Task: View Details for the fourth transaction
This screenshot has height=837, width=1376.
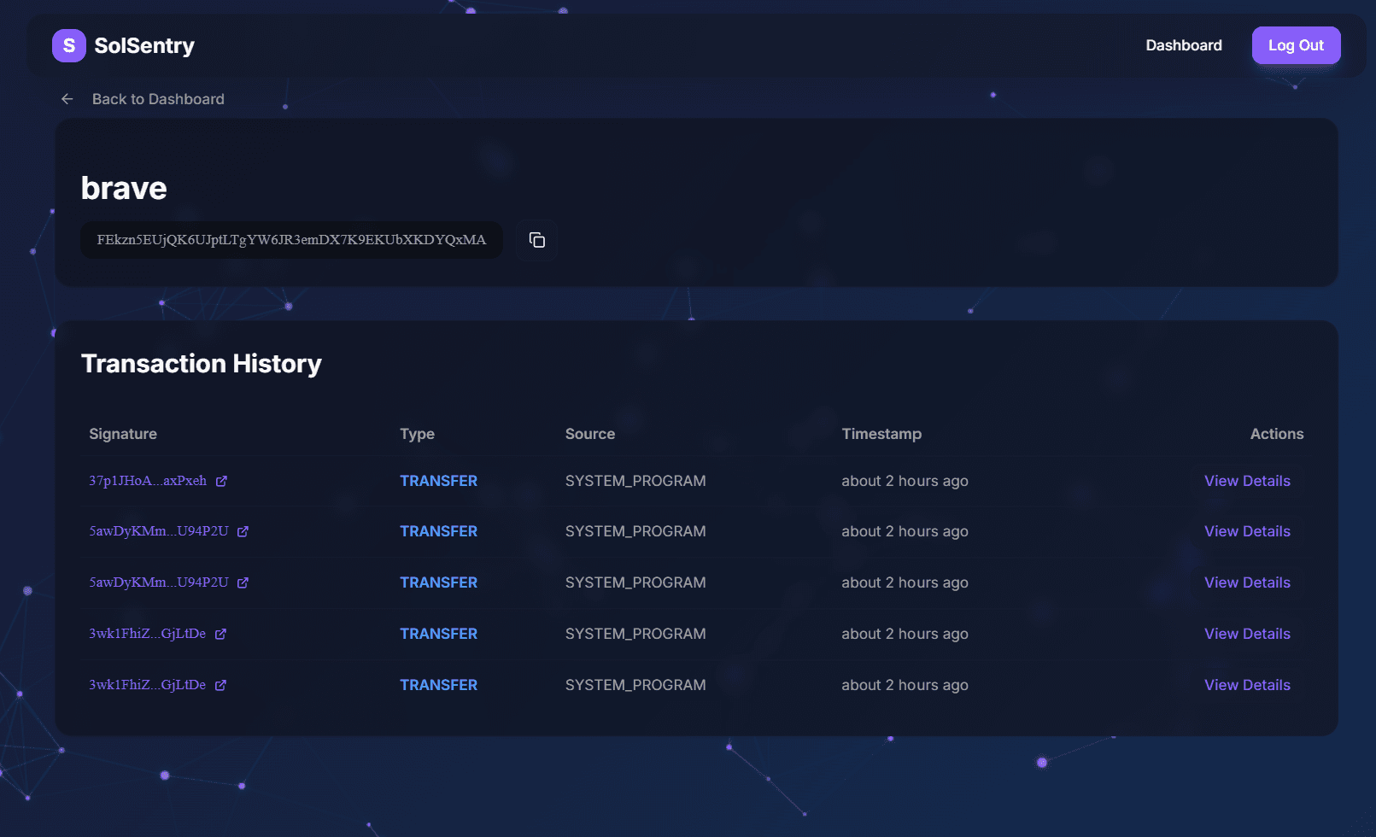Action: [x=1247, y=633]
